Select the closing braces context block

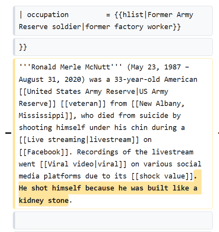(113, 47)
